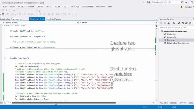Select the Solution Explorer bottom tab
The width and height of the screenshot is (194, 109).
click(183, 103)
